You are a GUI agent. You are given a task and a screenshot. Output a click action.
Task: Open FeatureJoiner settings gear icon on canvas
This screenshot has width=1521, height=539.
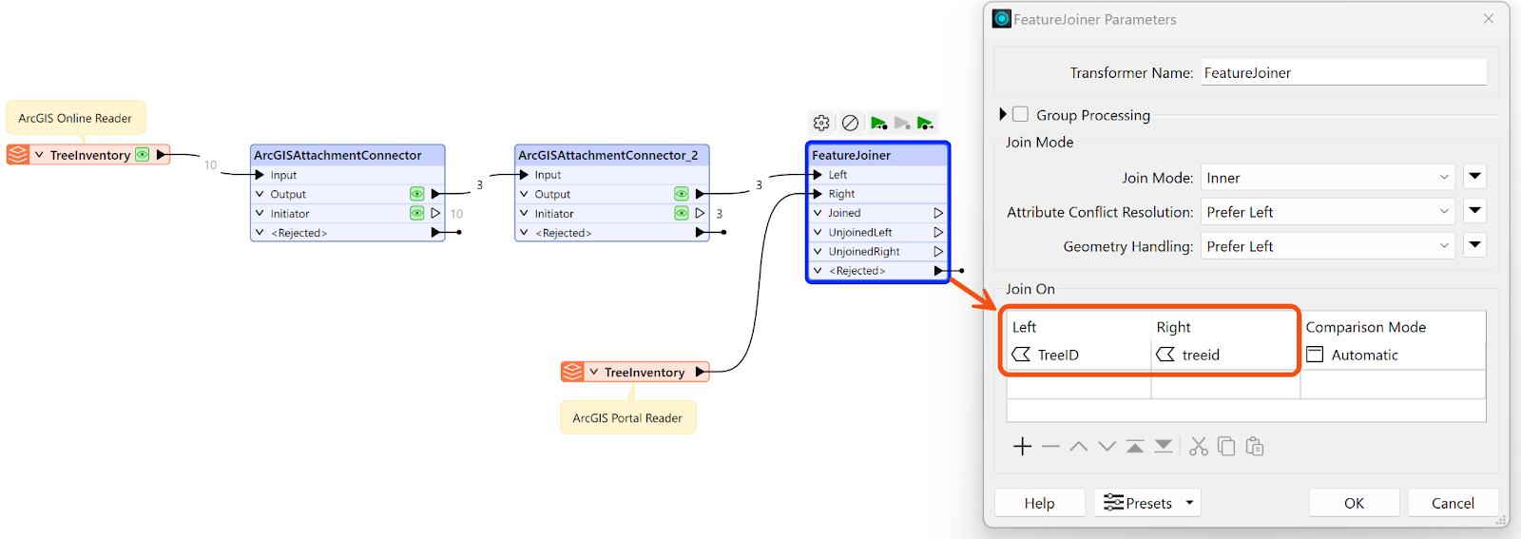click(821, 123)
